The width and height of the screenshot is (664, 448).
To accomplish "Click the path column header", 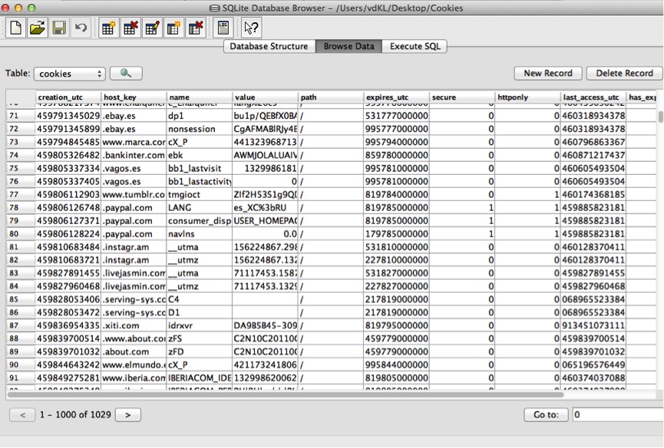I will 331,97.
